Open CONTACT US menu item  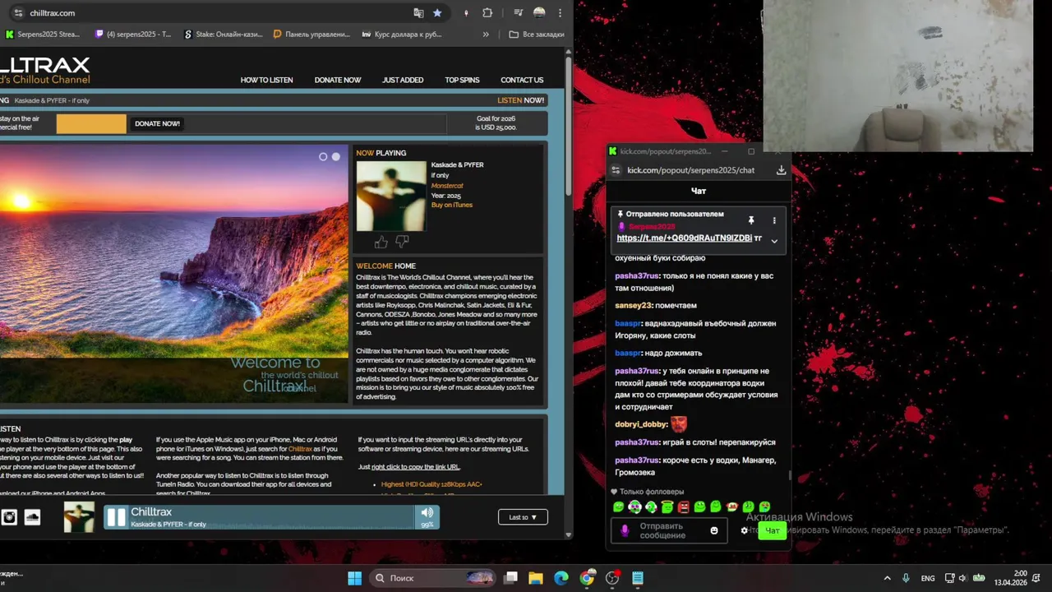click(522, 80)
